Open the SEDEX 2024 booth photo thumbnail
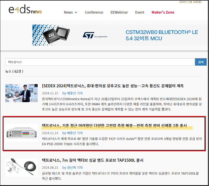The width and height of the screenshot is (209, 186). coord(21,93)
